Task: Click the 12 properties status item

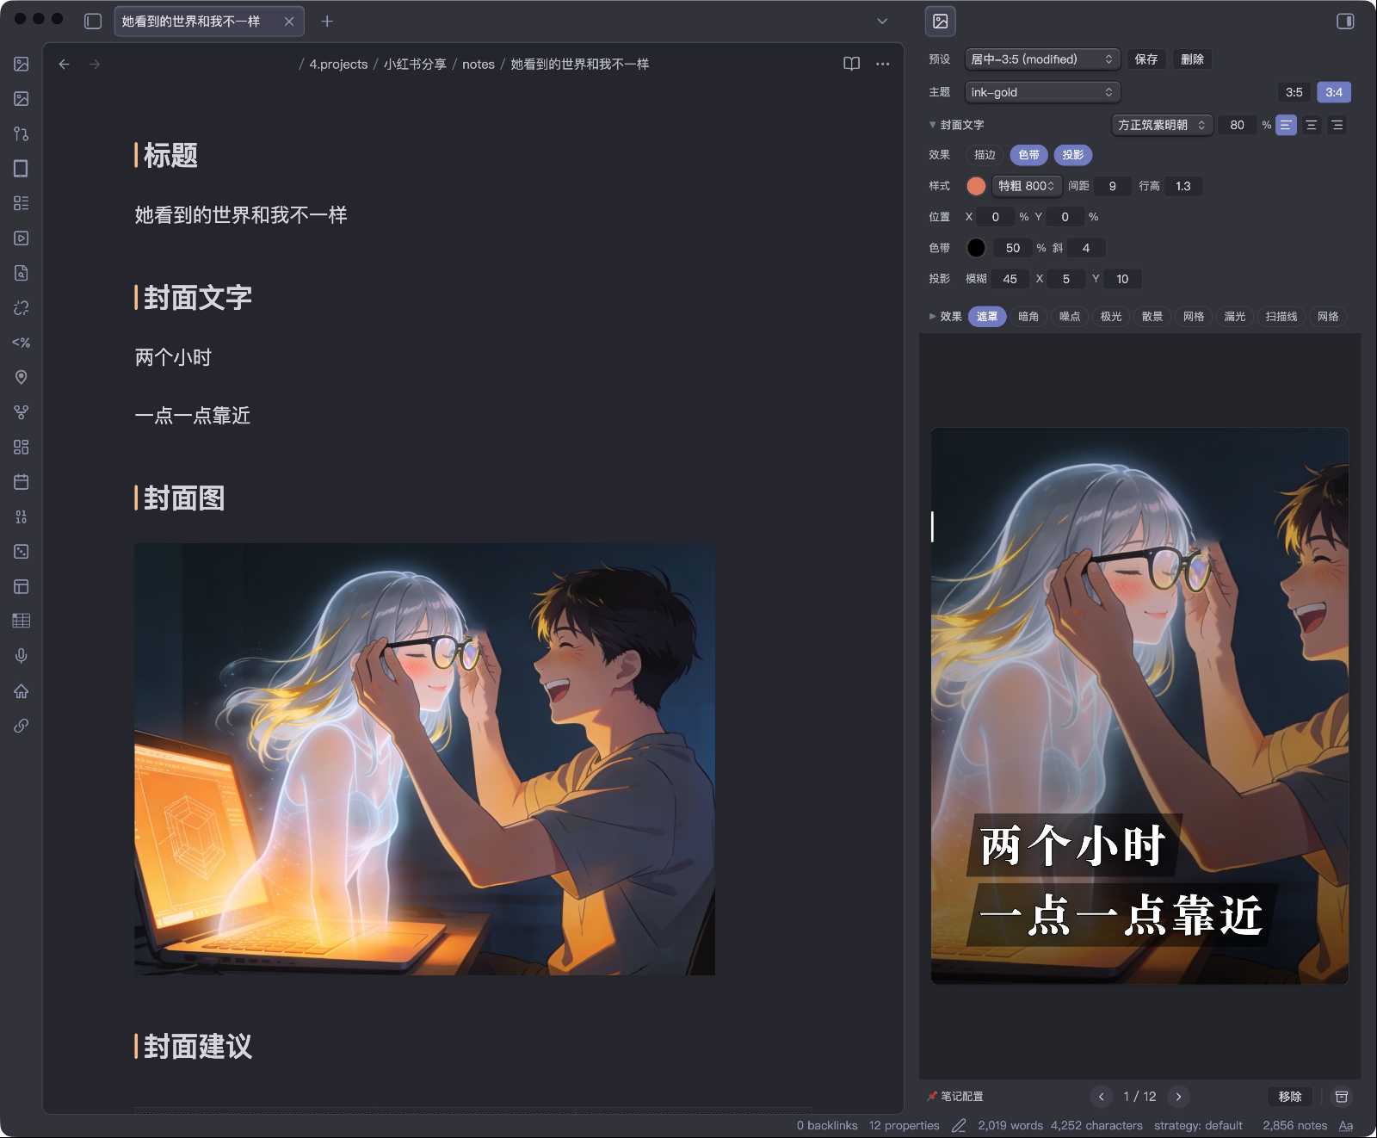Action: point(904,1125)
